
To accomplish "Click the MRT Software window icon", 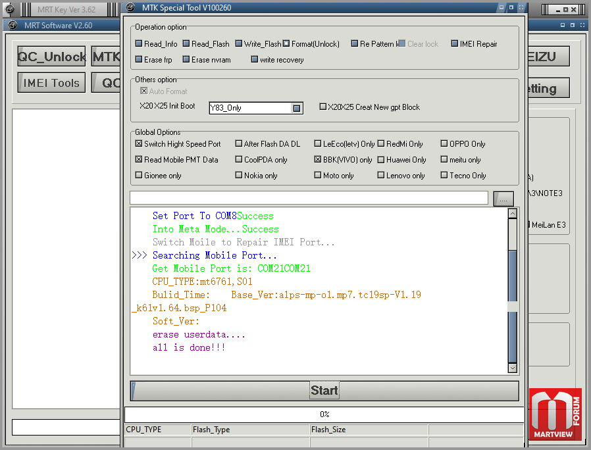I will 12,25.
